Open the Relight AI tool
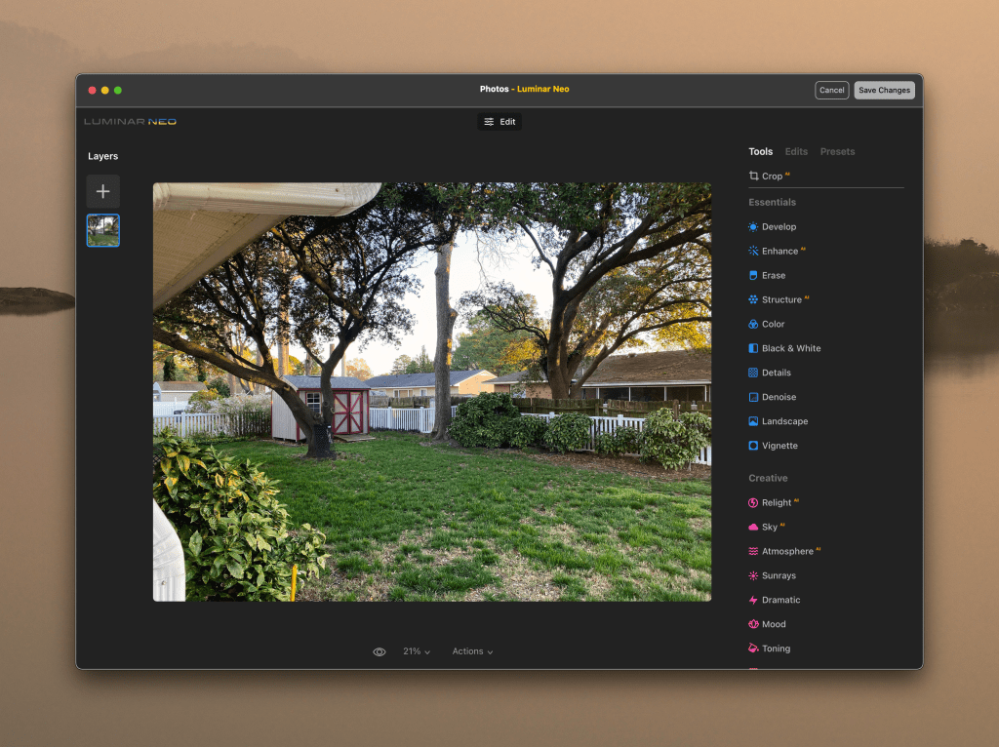Image resolution: width=999 pixels, height=747 pixels. click(777, 503)
